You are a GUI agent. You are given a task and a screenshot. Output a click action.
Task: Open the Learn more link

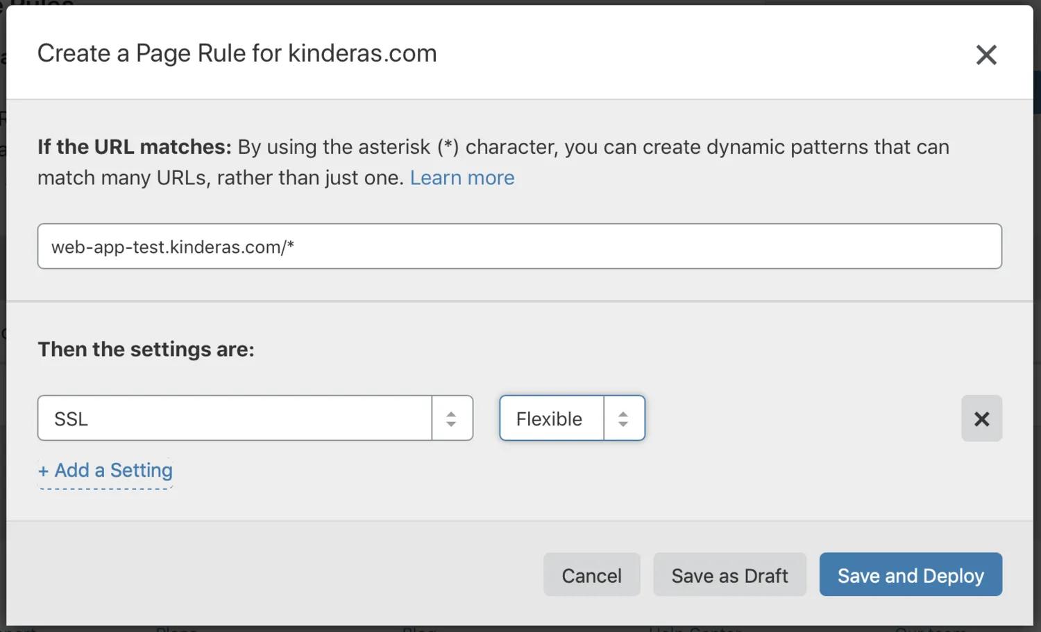462,178
